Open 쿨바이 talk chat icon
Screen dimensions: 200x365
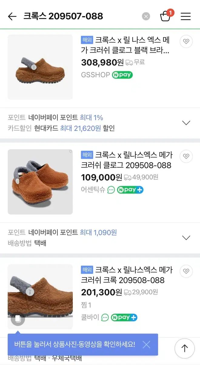click(x=105, y=318)
